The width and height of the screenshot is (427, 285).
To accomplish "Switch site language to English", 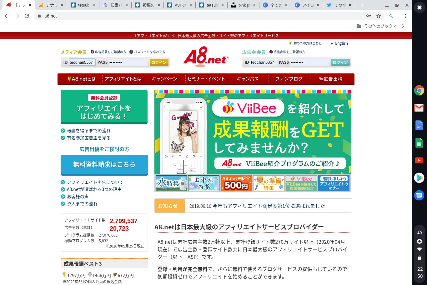I will coord(339,43).
